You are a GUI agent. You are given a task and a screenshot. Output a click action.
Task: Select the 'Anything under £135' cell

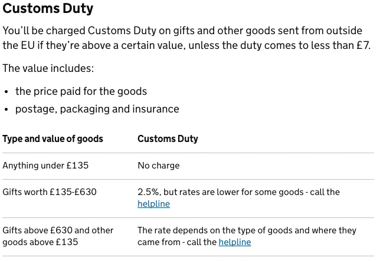[45, 166]
